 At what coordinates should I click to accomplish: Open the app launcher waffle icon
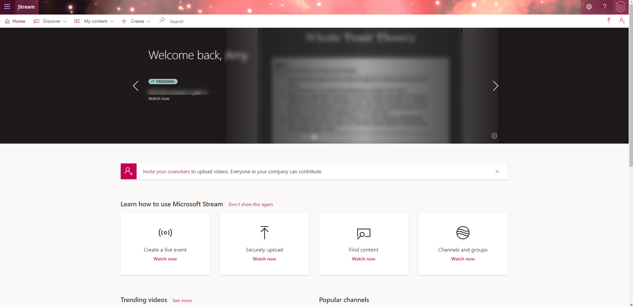(x=7, y=7)
